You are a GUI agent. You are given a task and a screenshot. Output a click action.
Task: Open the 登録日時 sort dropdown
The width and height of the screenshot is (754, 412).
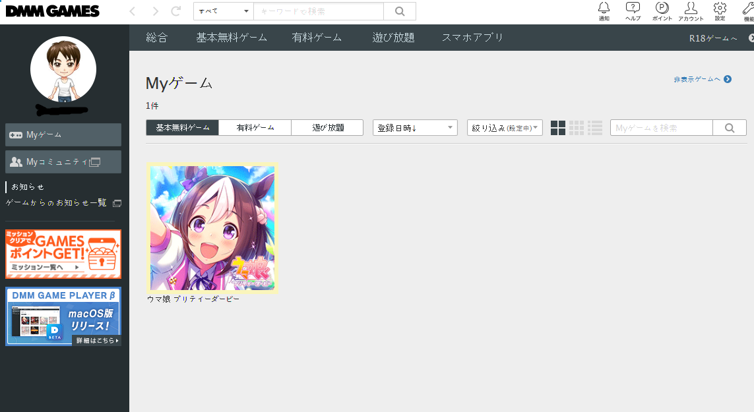click(415, 128)
